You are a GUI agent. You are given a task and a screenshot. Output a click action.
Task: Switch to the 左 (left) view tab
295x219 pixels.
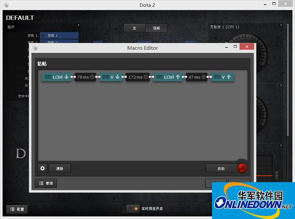point(135,28)
